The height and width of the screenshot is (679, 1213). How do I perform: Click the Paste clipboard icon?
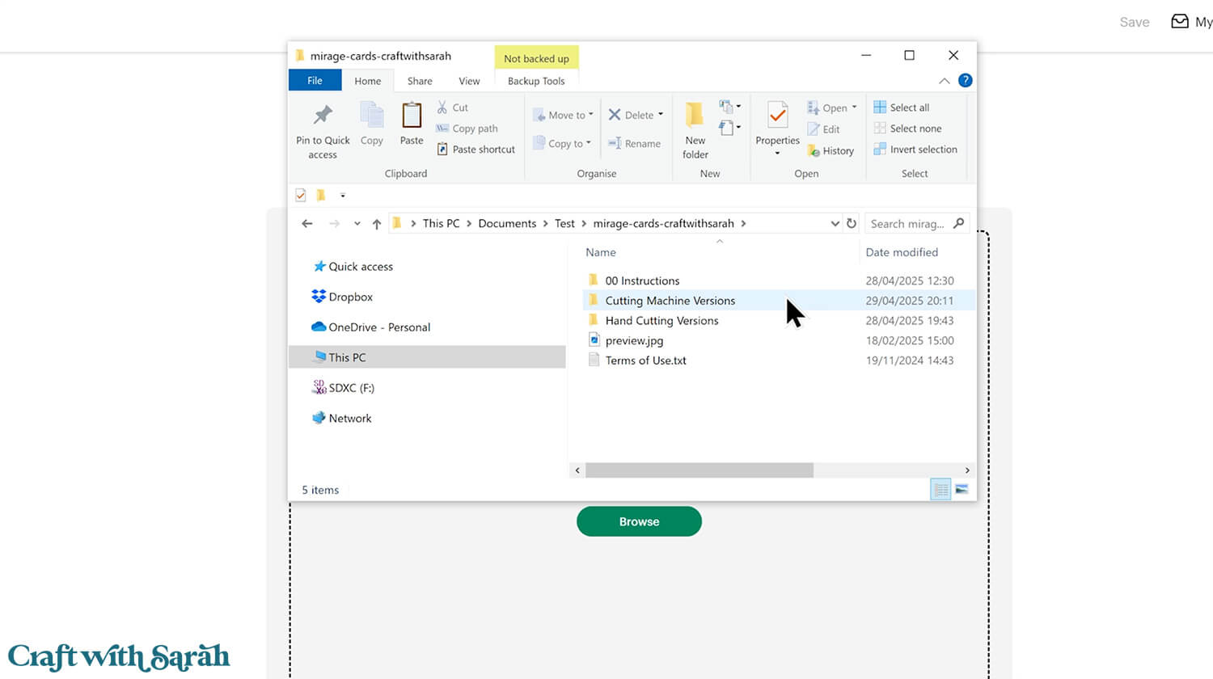click(412, 116)
